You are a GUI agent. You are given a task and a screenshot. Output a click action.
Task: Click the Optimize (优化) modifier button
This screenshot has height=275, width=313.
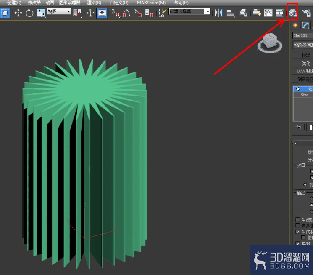(302, 64)
